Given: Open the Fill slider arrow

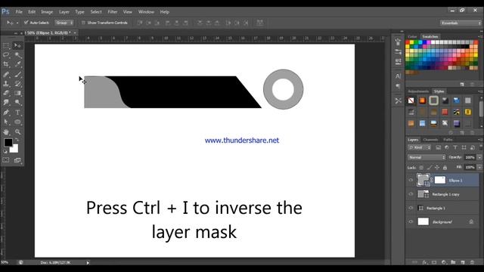Looking at the screenshot, I should click(479, 168).
